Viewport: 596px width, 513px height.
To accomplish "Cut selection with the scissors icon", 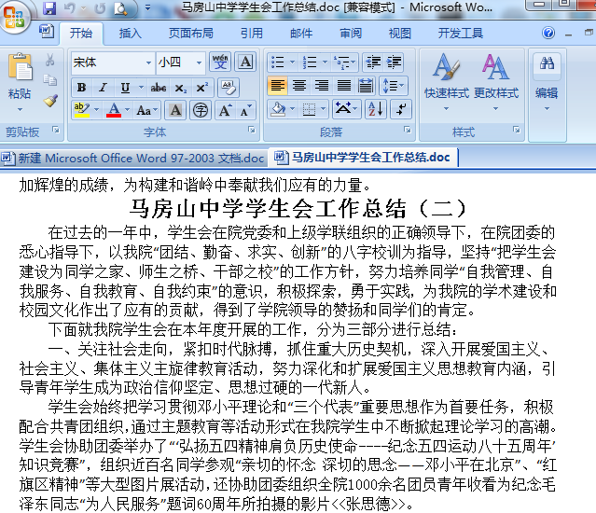I will 49,60.
